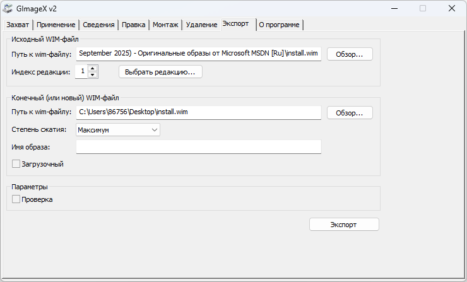Minimize the GImageX window
Viewport: 467px width, 282px height.
[394, 9]
